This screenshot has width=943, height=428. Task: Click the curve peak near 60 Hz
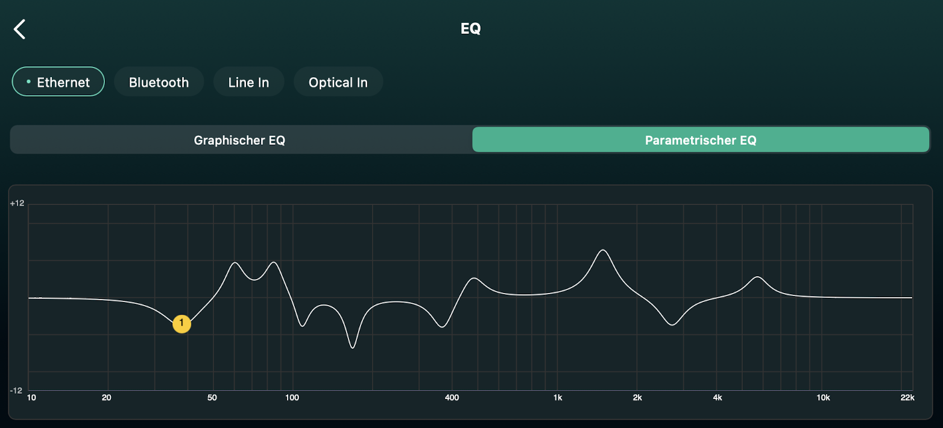(235, 263)
